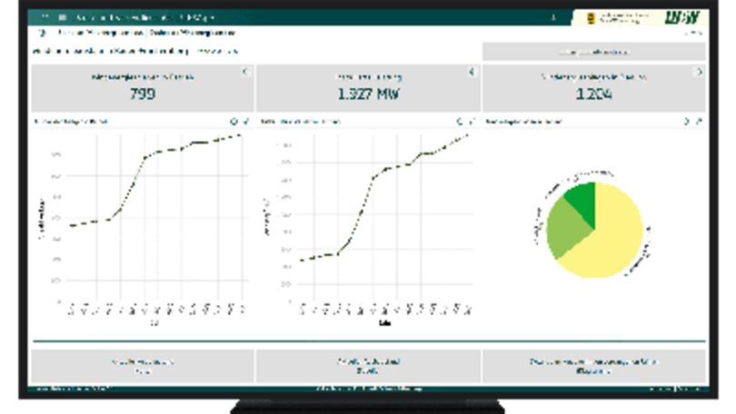Viewport: 736px width, 414px height.
Task: Expand the options arrow on the pie chart header
Action: pos(686,121)
